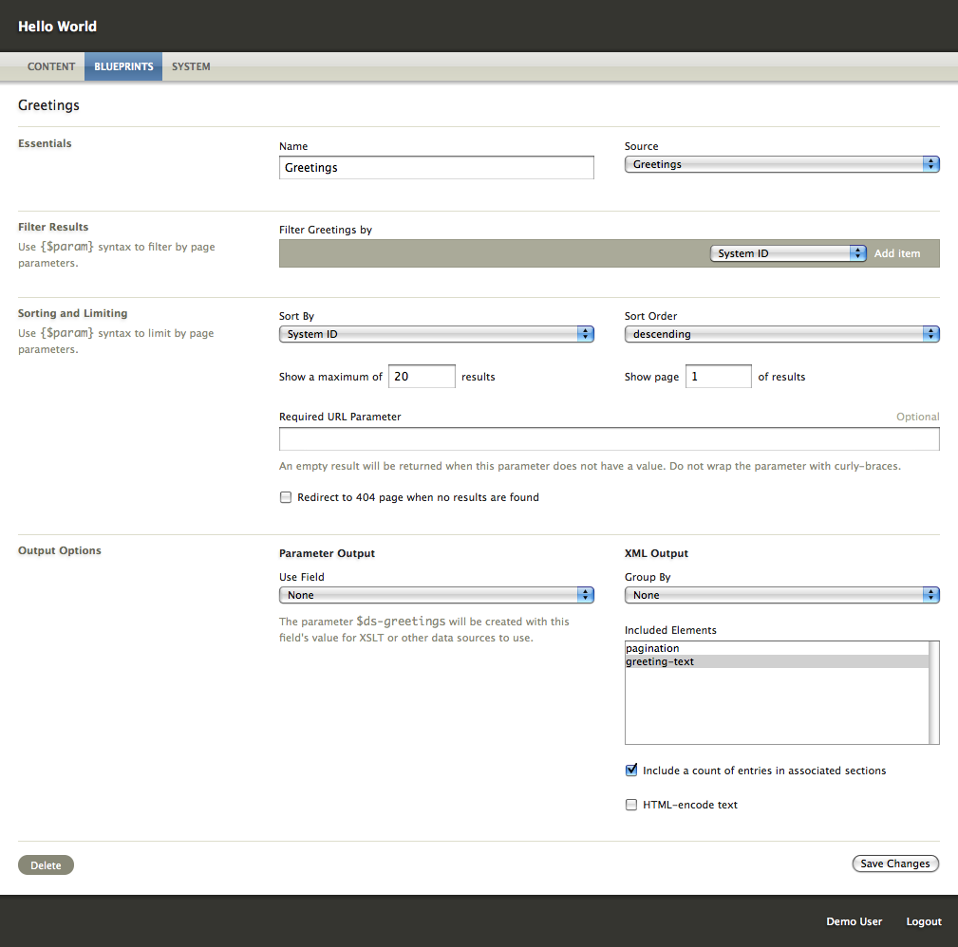Screen dimensions: 958x947
Task: Select the Blueprints tab
Action: coord(123,67)
